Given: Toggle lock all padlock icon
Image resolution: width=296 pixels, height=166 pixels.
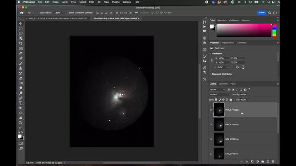Looking at the screenshot, I should (231, 100).
